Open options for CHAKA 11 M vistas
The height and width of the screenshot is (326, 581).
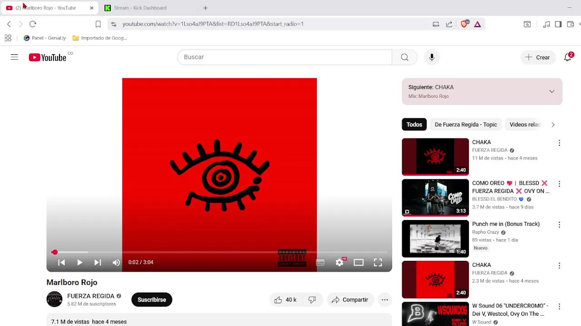click(x=559, y=143)
